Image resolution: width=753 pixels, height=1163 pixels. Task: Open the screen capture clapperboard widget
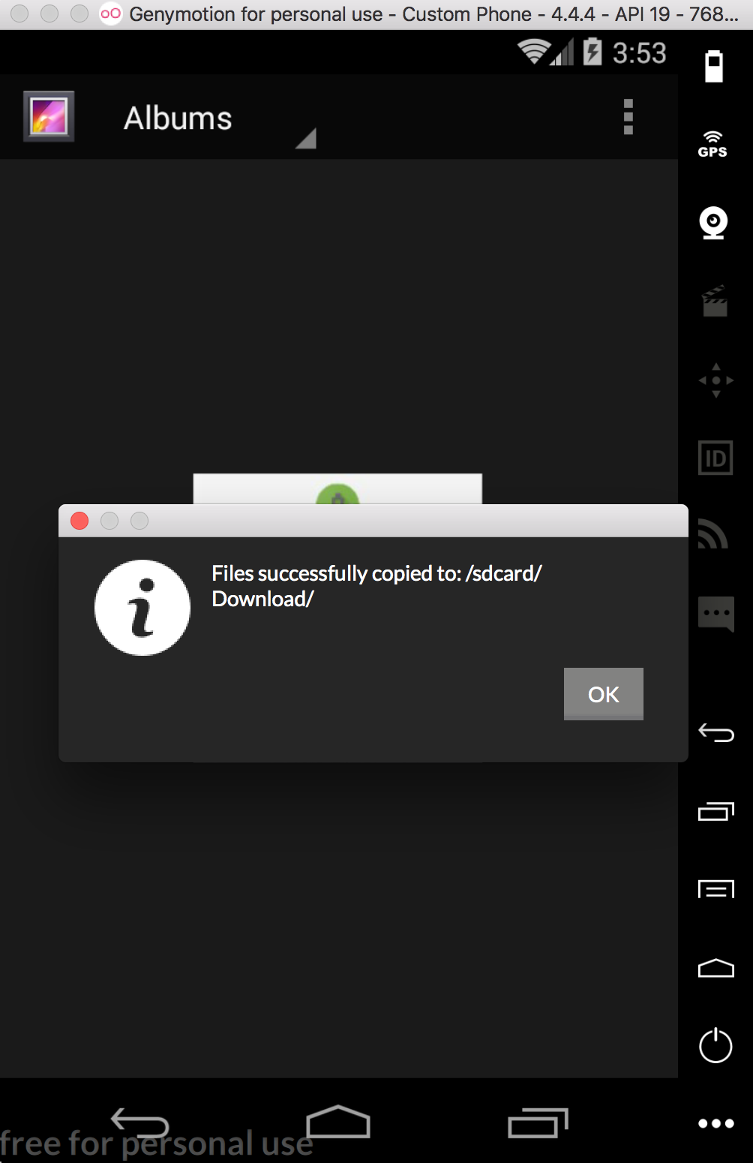point(715,301)
